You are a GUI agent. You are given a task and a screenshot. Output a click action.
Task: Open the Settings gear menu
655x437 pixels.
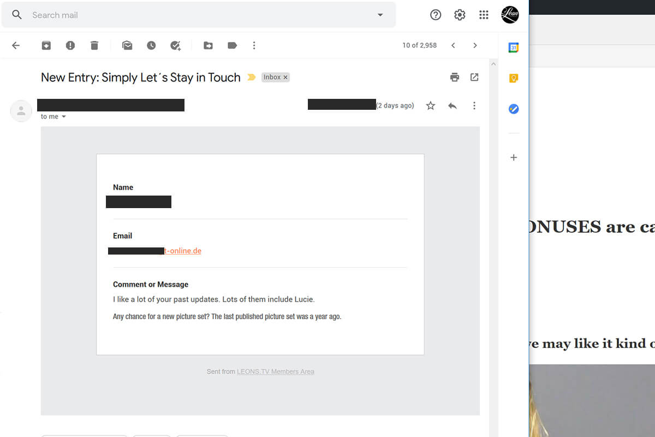tap(460, 15)
